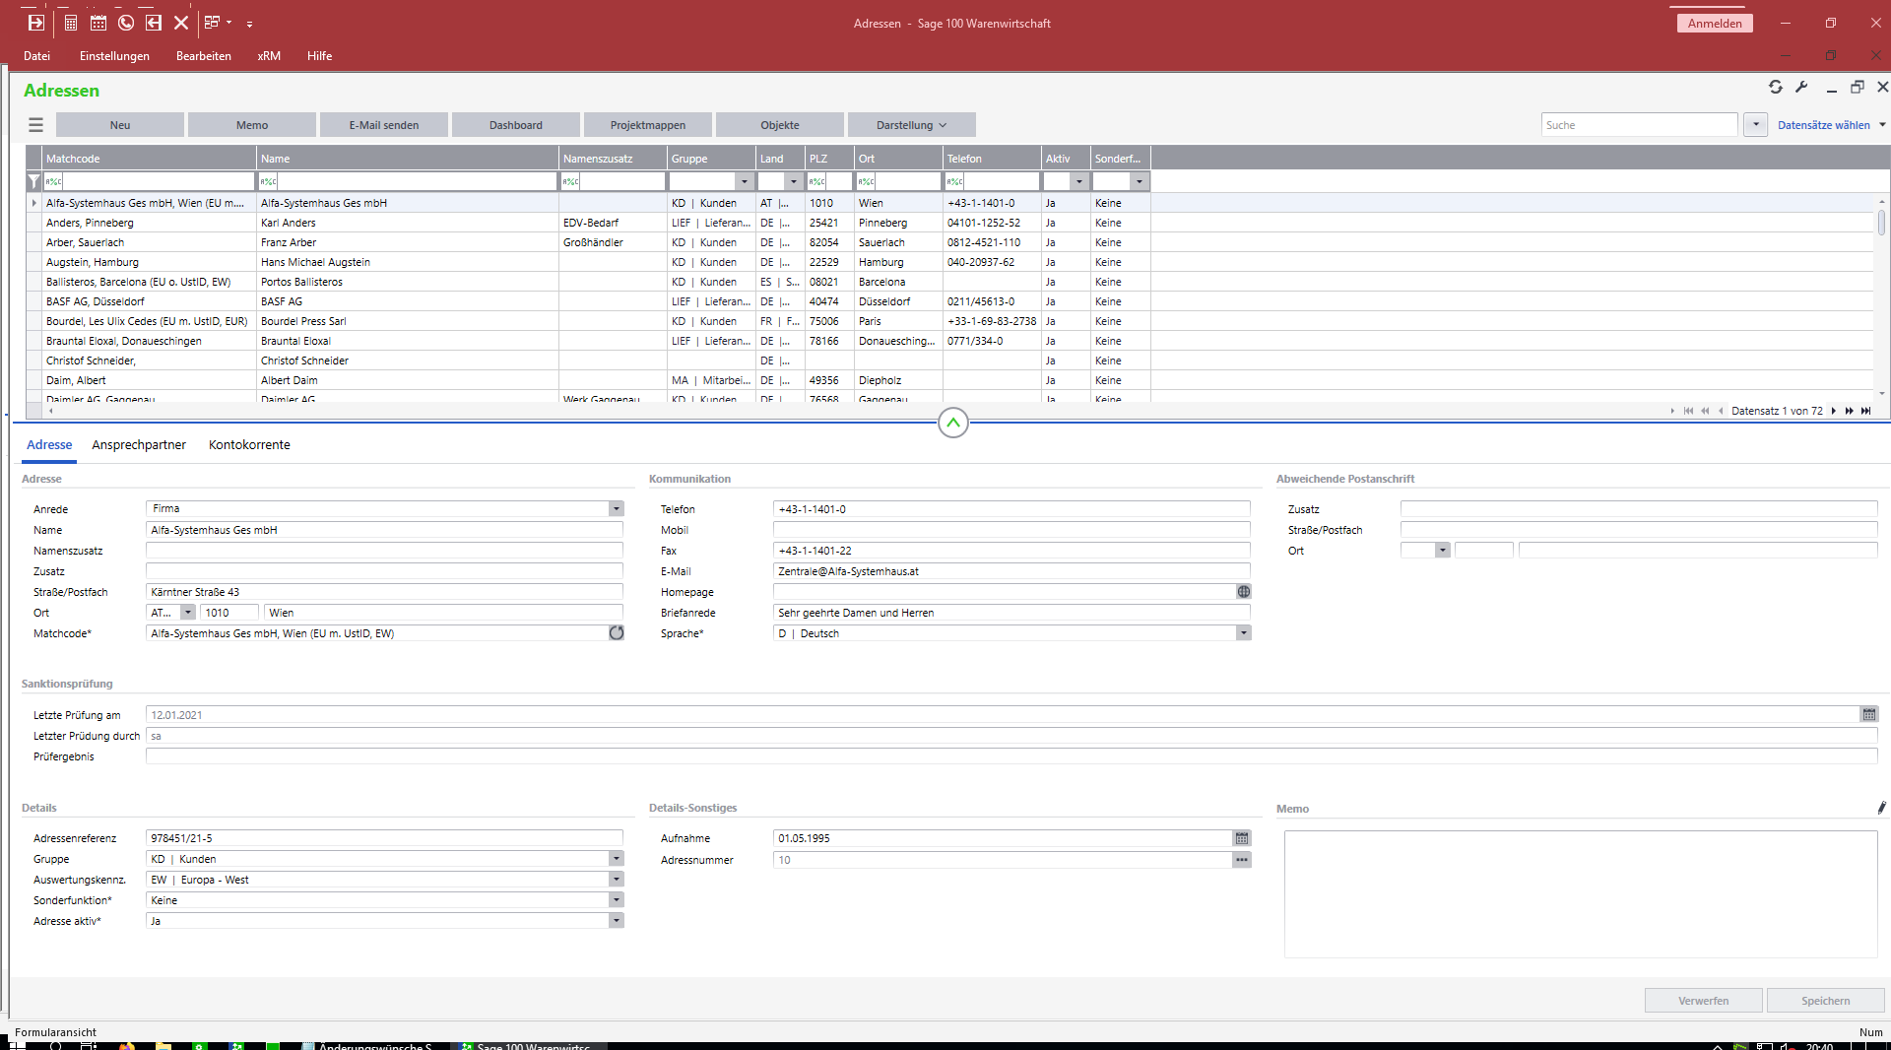Expand the Darstellung dropdown button
This screenshot has height=1050, width=1891.
pos(912,125)
